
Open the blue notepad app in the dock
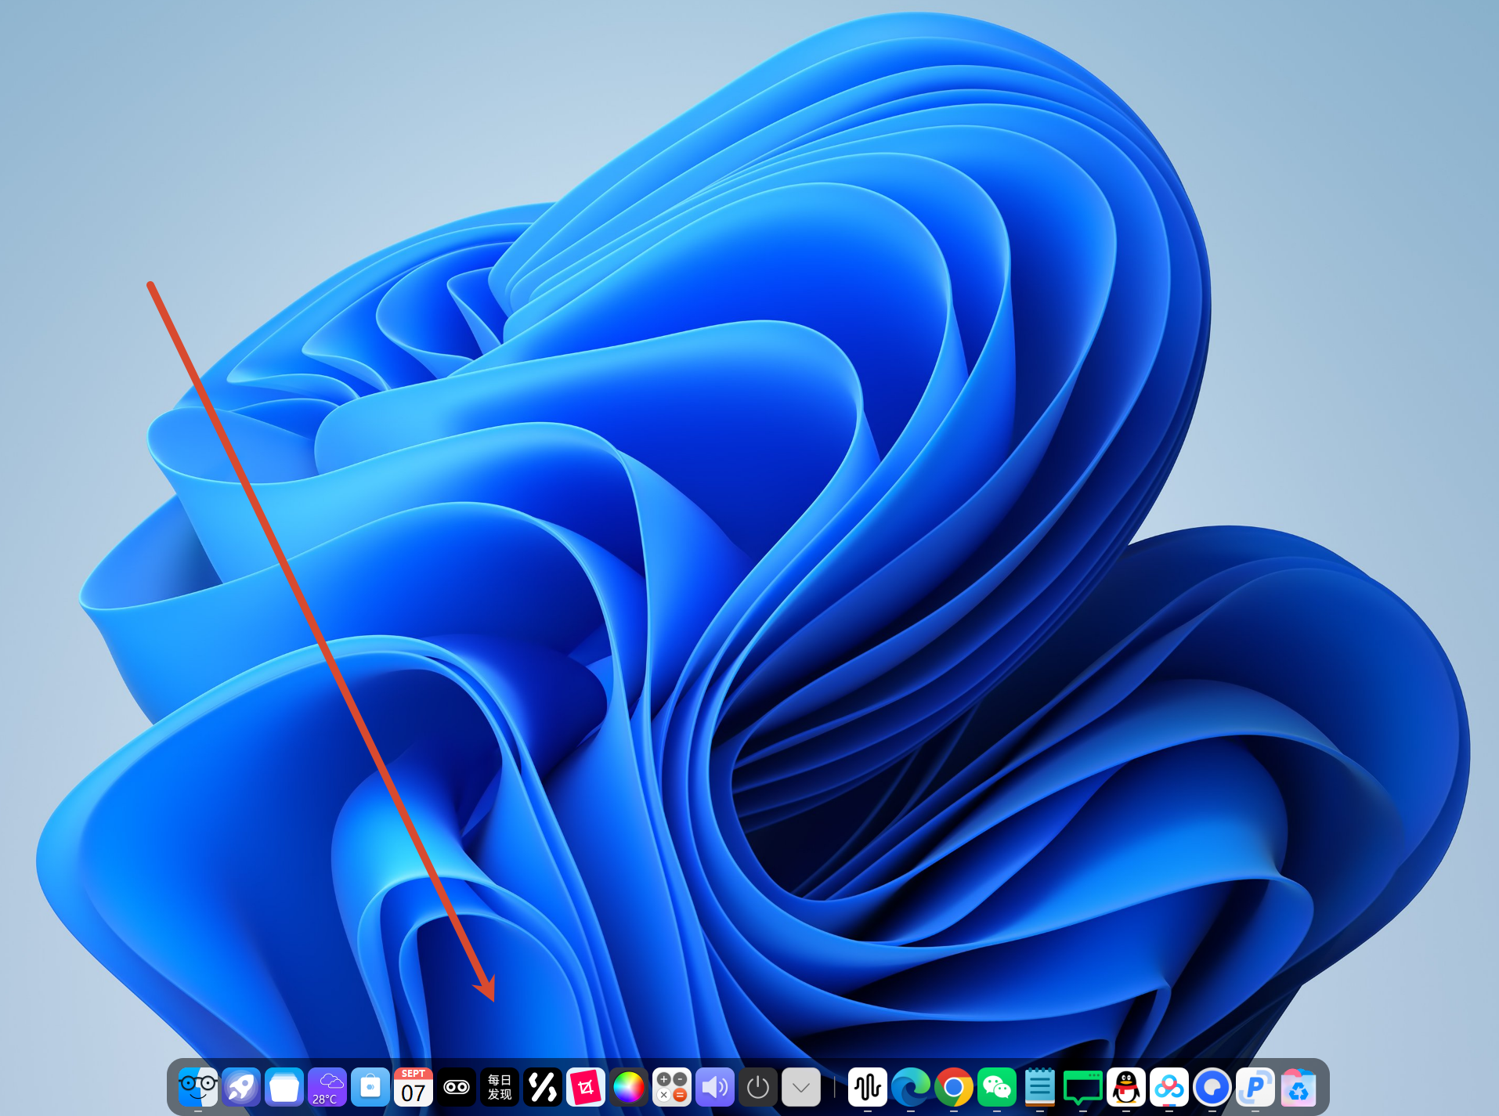1040,1087
